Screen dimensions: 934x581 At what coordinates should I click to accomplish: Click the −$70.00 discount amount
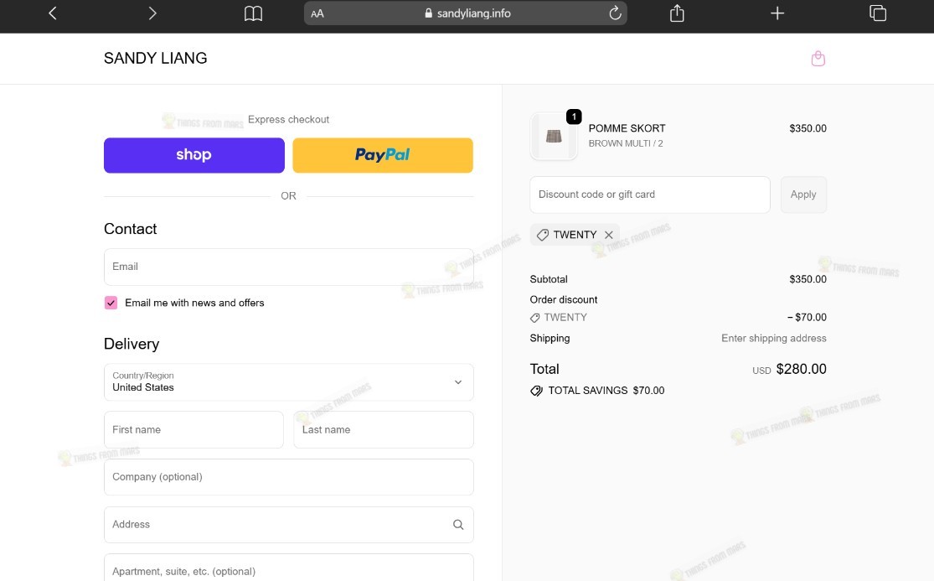pos(808,317)
